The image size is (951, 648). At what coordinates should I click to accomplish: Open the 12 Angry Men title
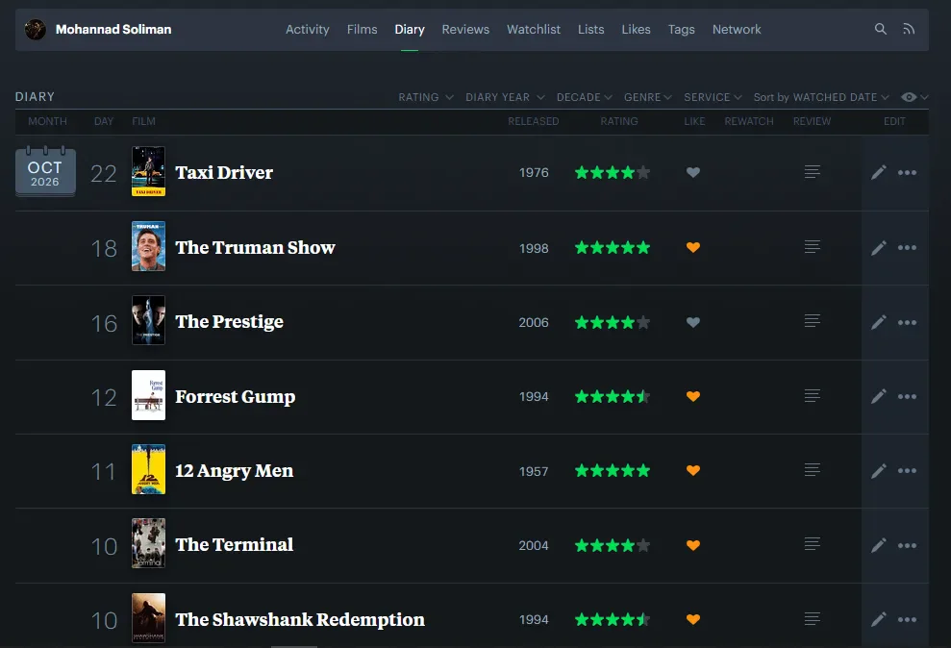(234, 471)
